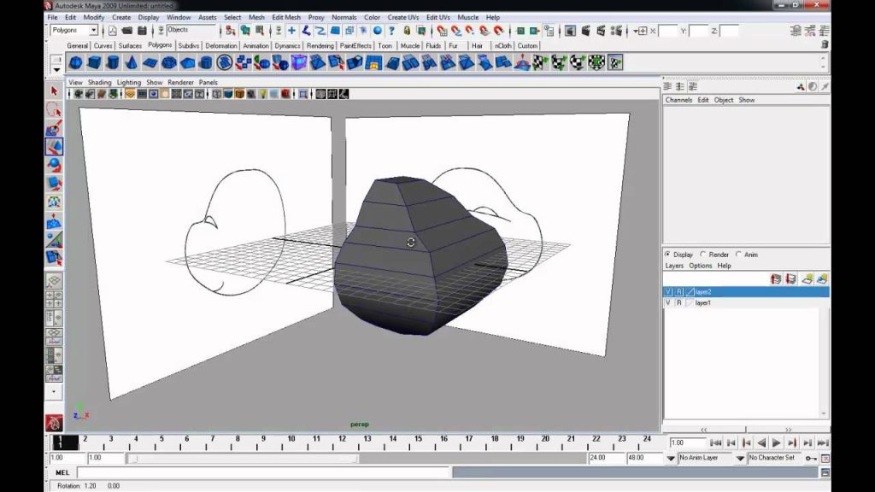Open the Layers menu in layer editor
The width and height of the screenshot is (875, 492).
674,266
